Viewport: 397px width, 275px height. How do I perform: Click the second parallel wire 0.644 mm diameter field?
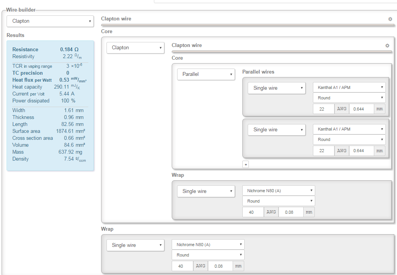[362, 151]
